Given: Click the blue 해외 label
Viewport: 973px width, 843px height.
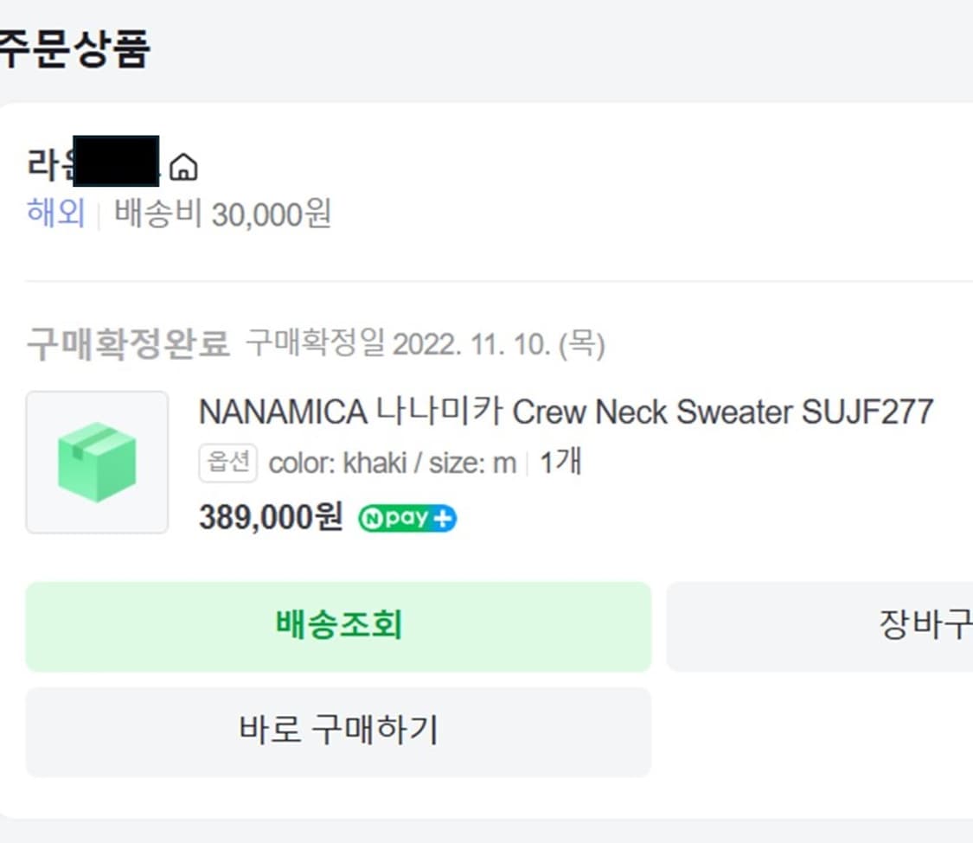Looking at the screenshot, I should (x=55, y=213).
